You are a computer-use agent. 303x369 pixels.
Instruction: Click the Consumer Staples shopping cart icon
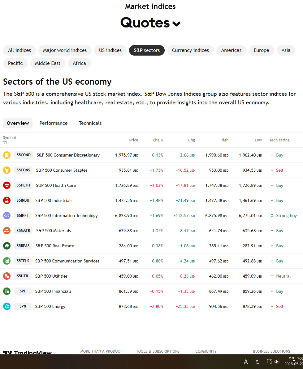coord(7,170)
